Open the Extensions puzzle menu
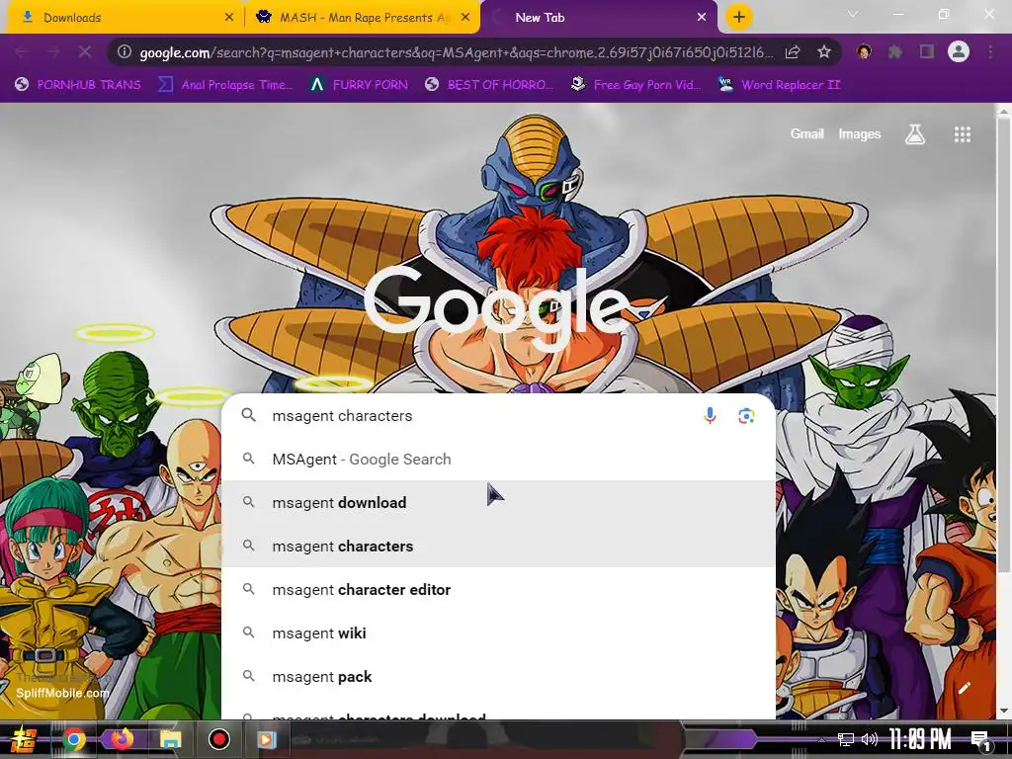The height and width of the screenshot is (759, 1012). 895,51
